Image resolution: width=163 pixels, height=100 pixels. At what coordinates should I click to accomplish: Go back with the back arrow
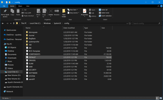pos(3,23)
